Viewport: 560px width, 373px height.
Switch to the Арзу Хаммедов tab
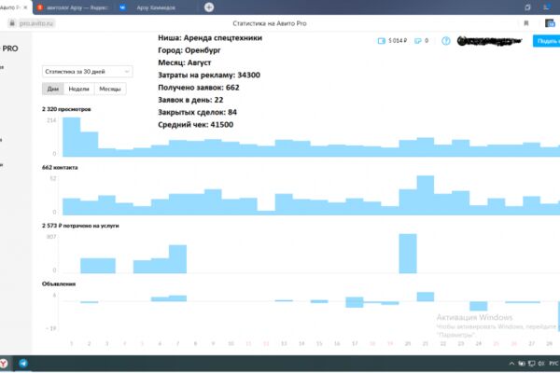[x=156, y=7]
